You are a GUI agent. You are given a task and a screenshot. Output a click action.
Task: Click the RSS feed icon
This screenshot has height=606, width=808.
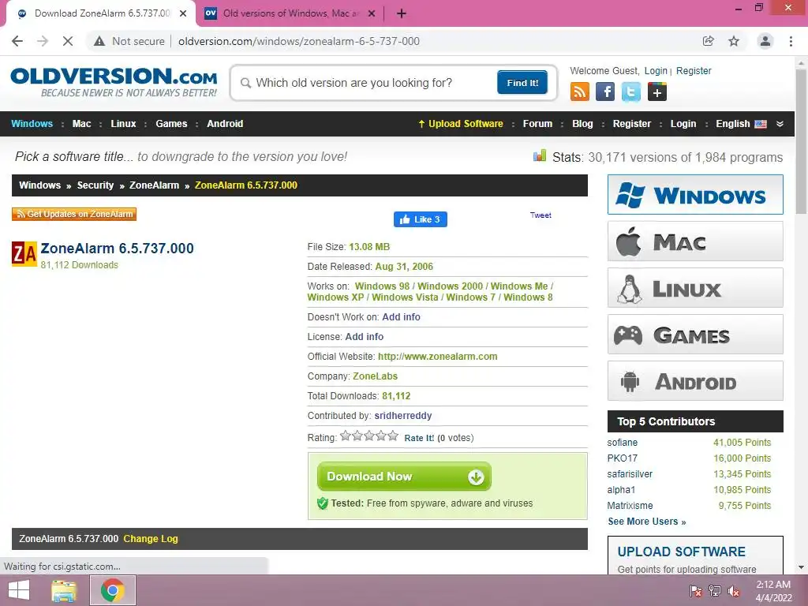(580, 92)
